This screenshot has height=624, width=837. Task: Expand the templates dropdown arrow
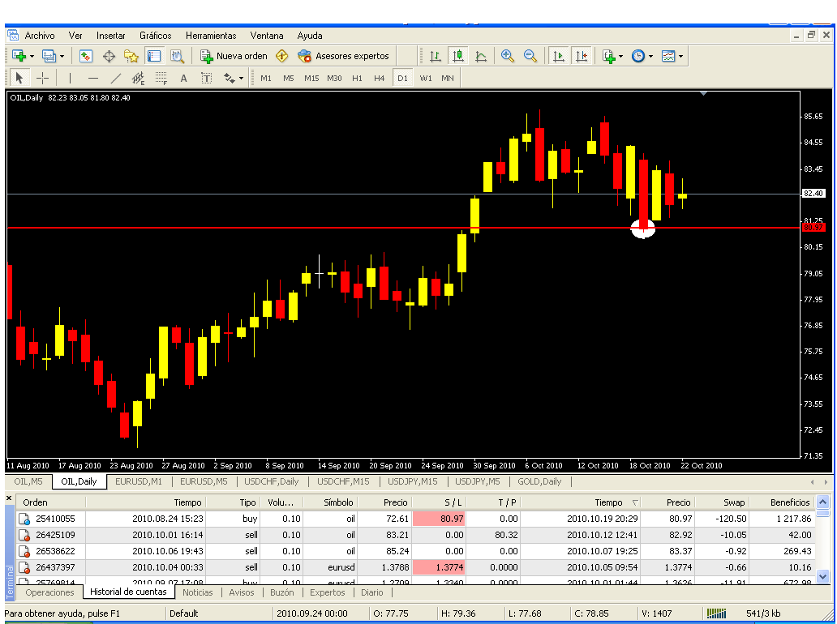[680, 56]
